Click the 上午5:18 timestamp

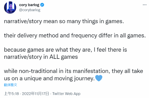[x=11, y=94]
